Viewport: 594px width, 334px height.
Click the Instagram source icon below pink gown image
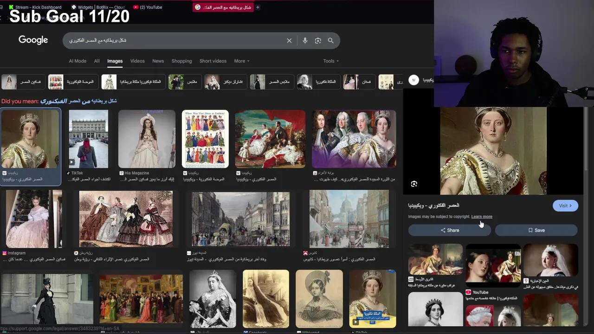[x=5, y=253]
